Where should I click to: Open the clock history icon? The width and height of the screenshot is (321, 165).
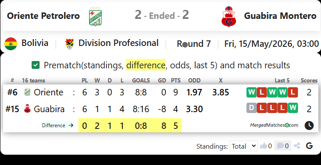pyautogui.click(x=309, y=125)
